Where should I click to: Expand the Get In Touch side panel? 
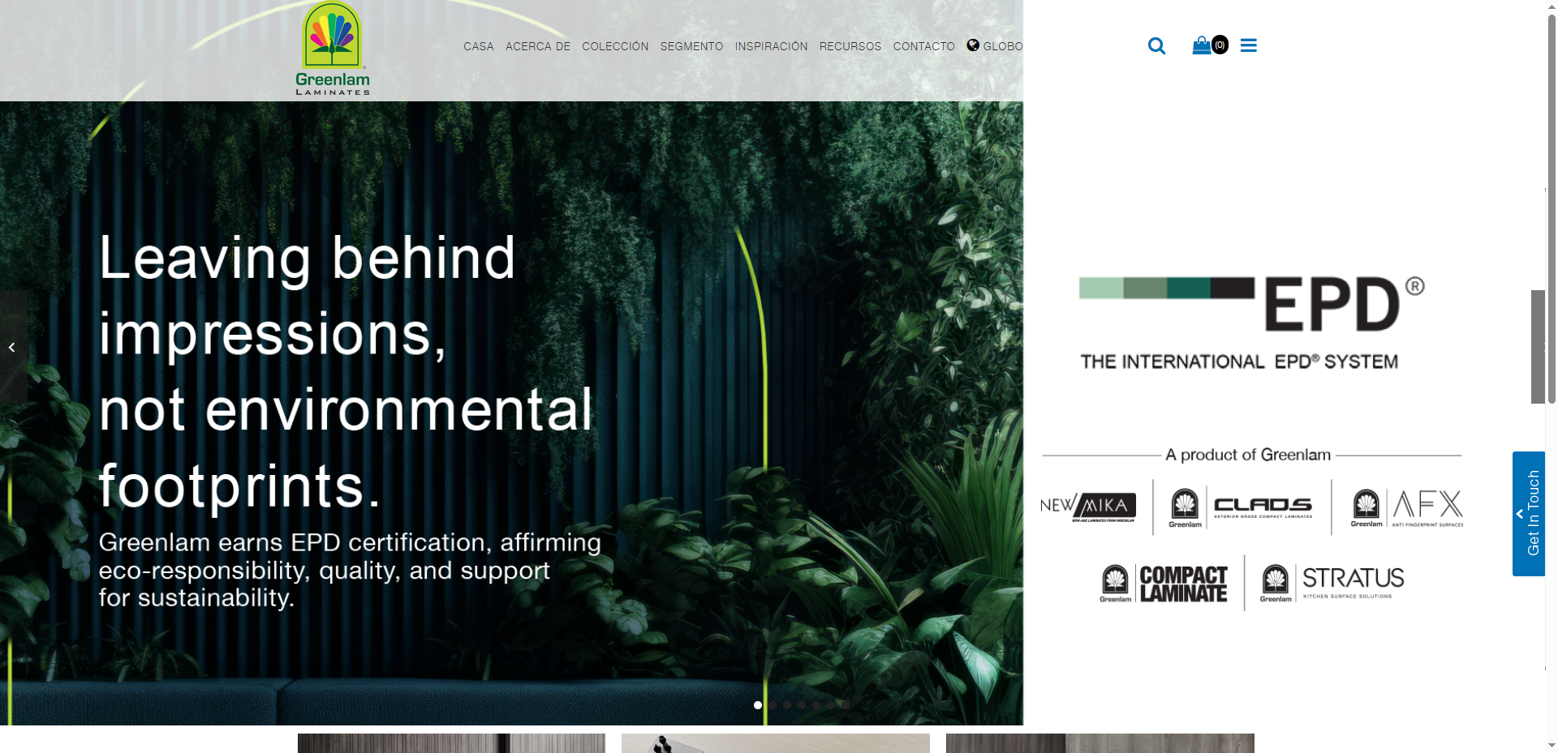1529,514
